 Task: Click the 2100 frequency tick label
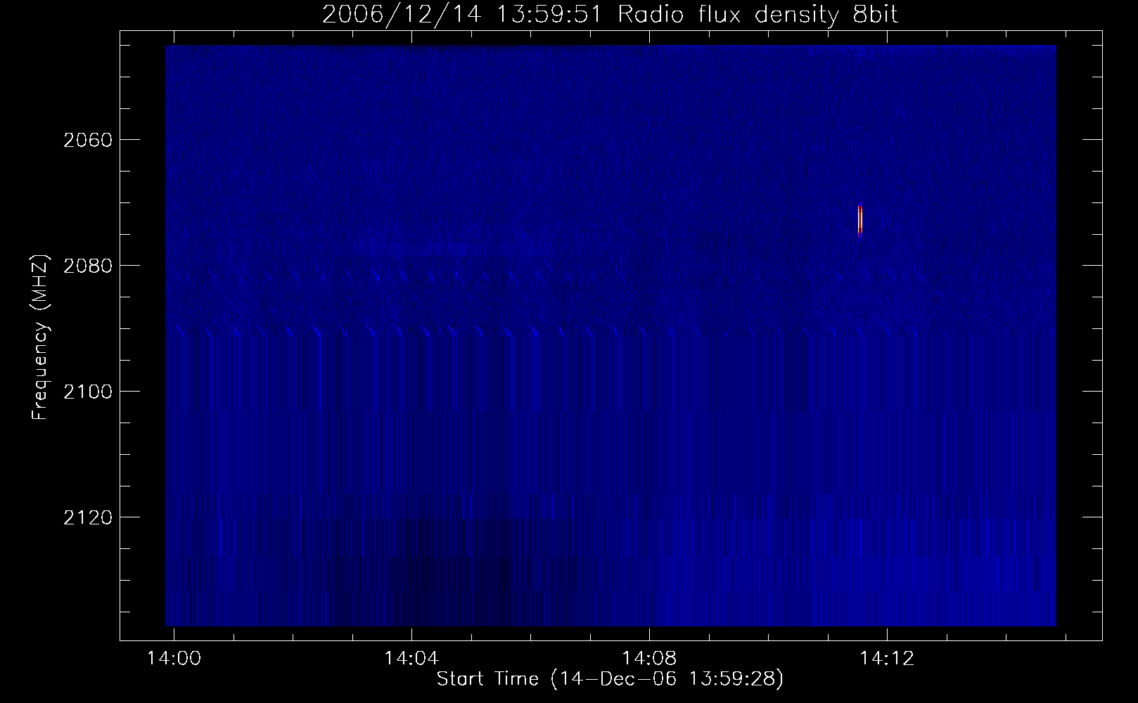[x=87, y=392]
